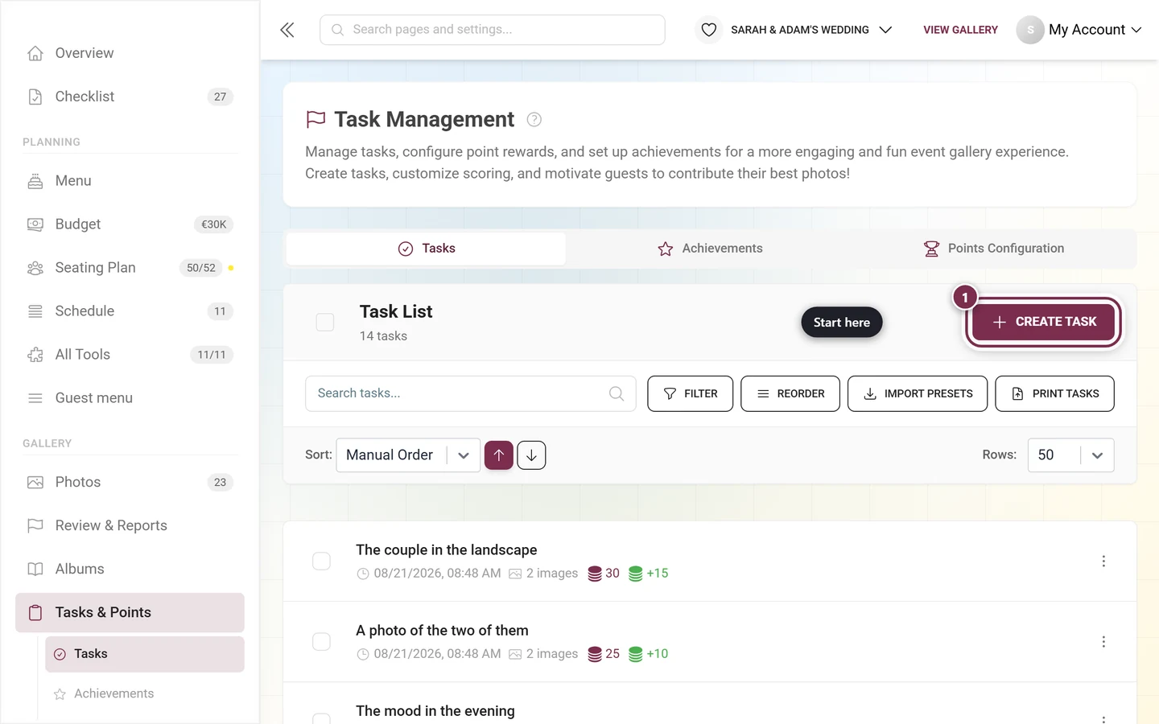Image resolution: width=1159 pixels, height=724 pixels.
Task: Click the Photos badge showing 23
Action: pos(221,483)
